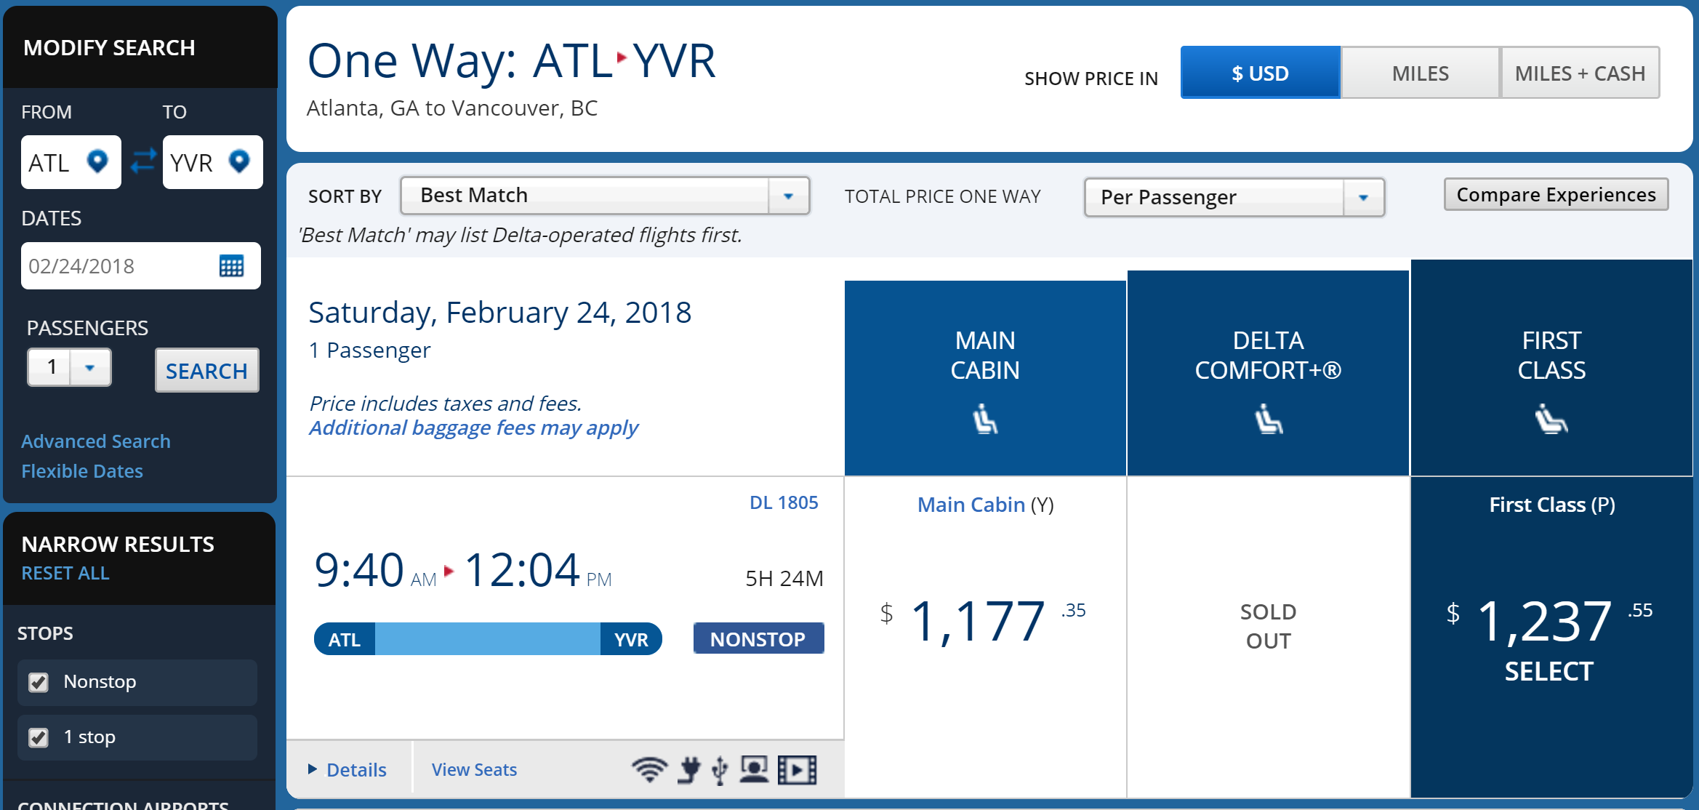Click the swap airports arrows icon
The width and height of the screenshot is (1699, 810).
point(143,161)
